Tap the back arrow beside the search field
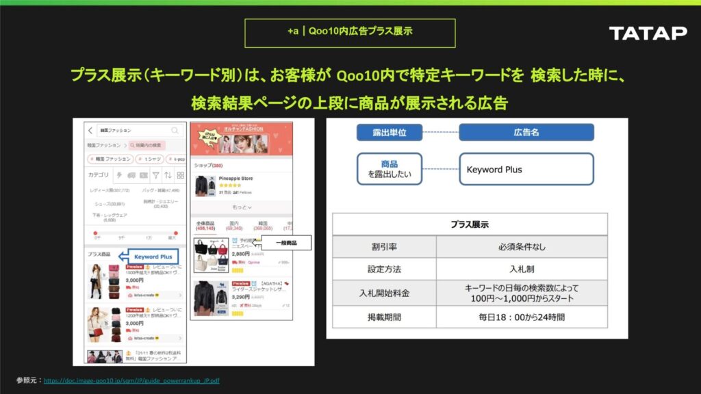This screenshot has width=701, height=394. tap(91, 131)
